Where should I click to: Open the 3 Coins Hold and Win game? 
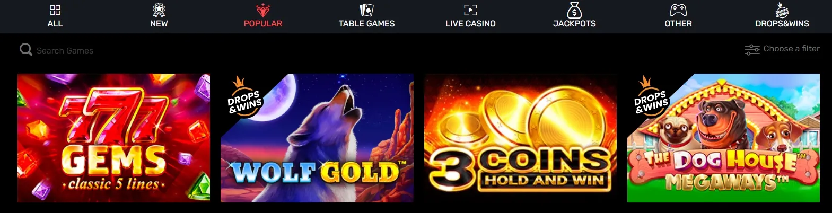(520, 138)
